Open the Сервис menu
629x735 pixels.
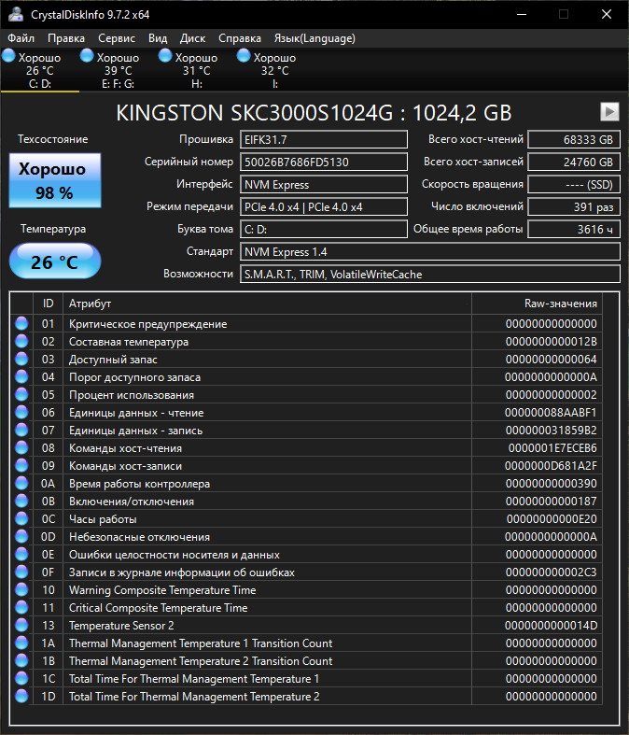coord(116,38)
